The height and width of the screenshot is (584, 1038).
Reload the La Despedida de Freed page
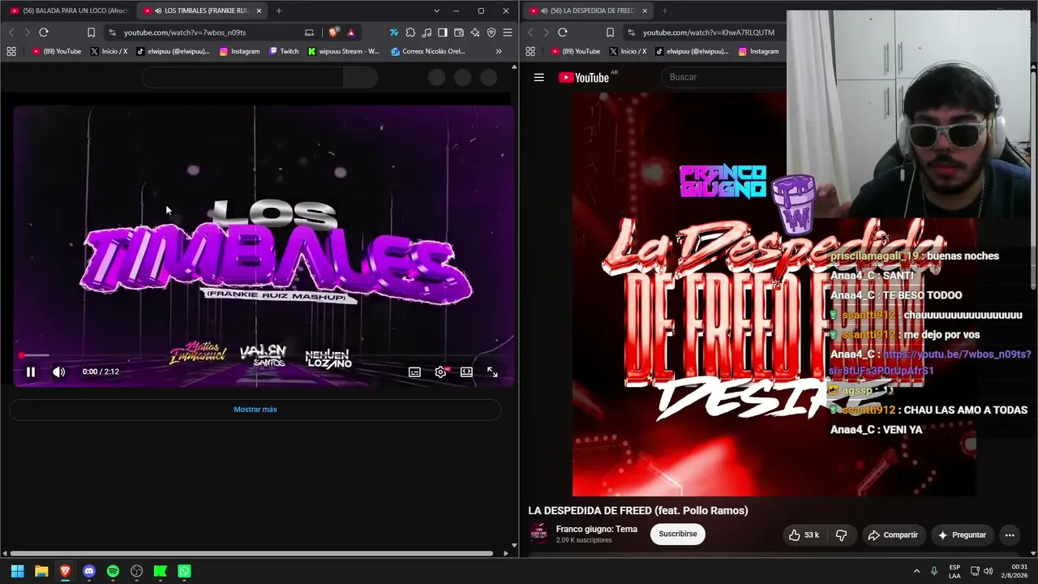pos(563,32)
